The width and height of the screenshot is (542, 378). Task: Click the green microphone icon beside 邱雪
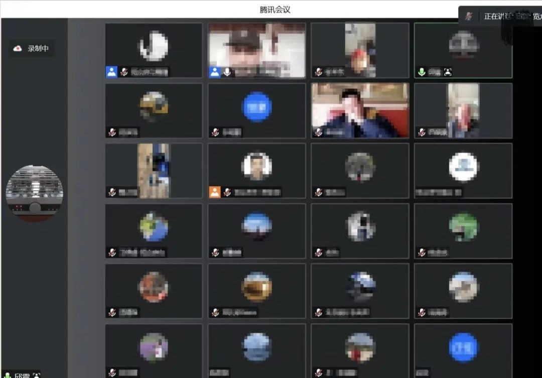[x=7, y=375]
